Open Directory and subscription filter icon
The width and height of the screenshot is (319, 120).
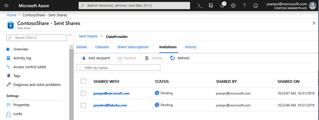point(211,6)
